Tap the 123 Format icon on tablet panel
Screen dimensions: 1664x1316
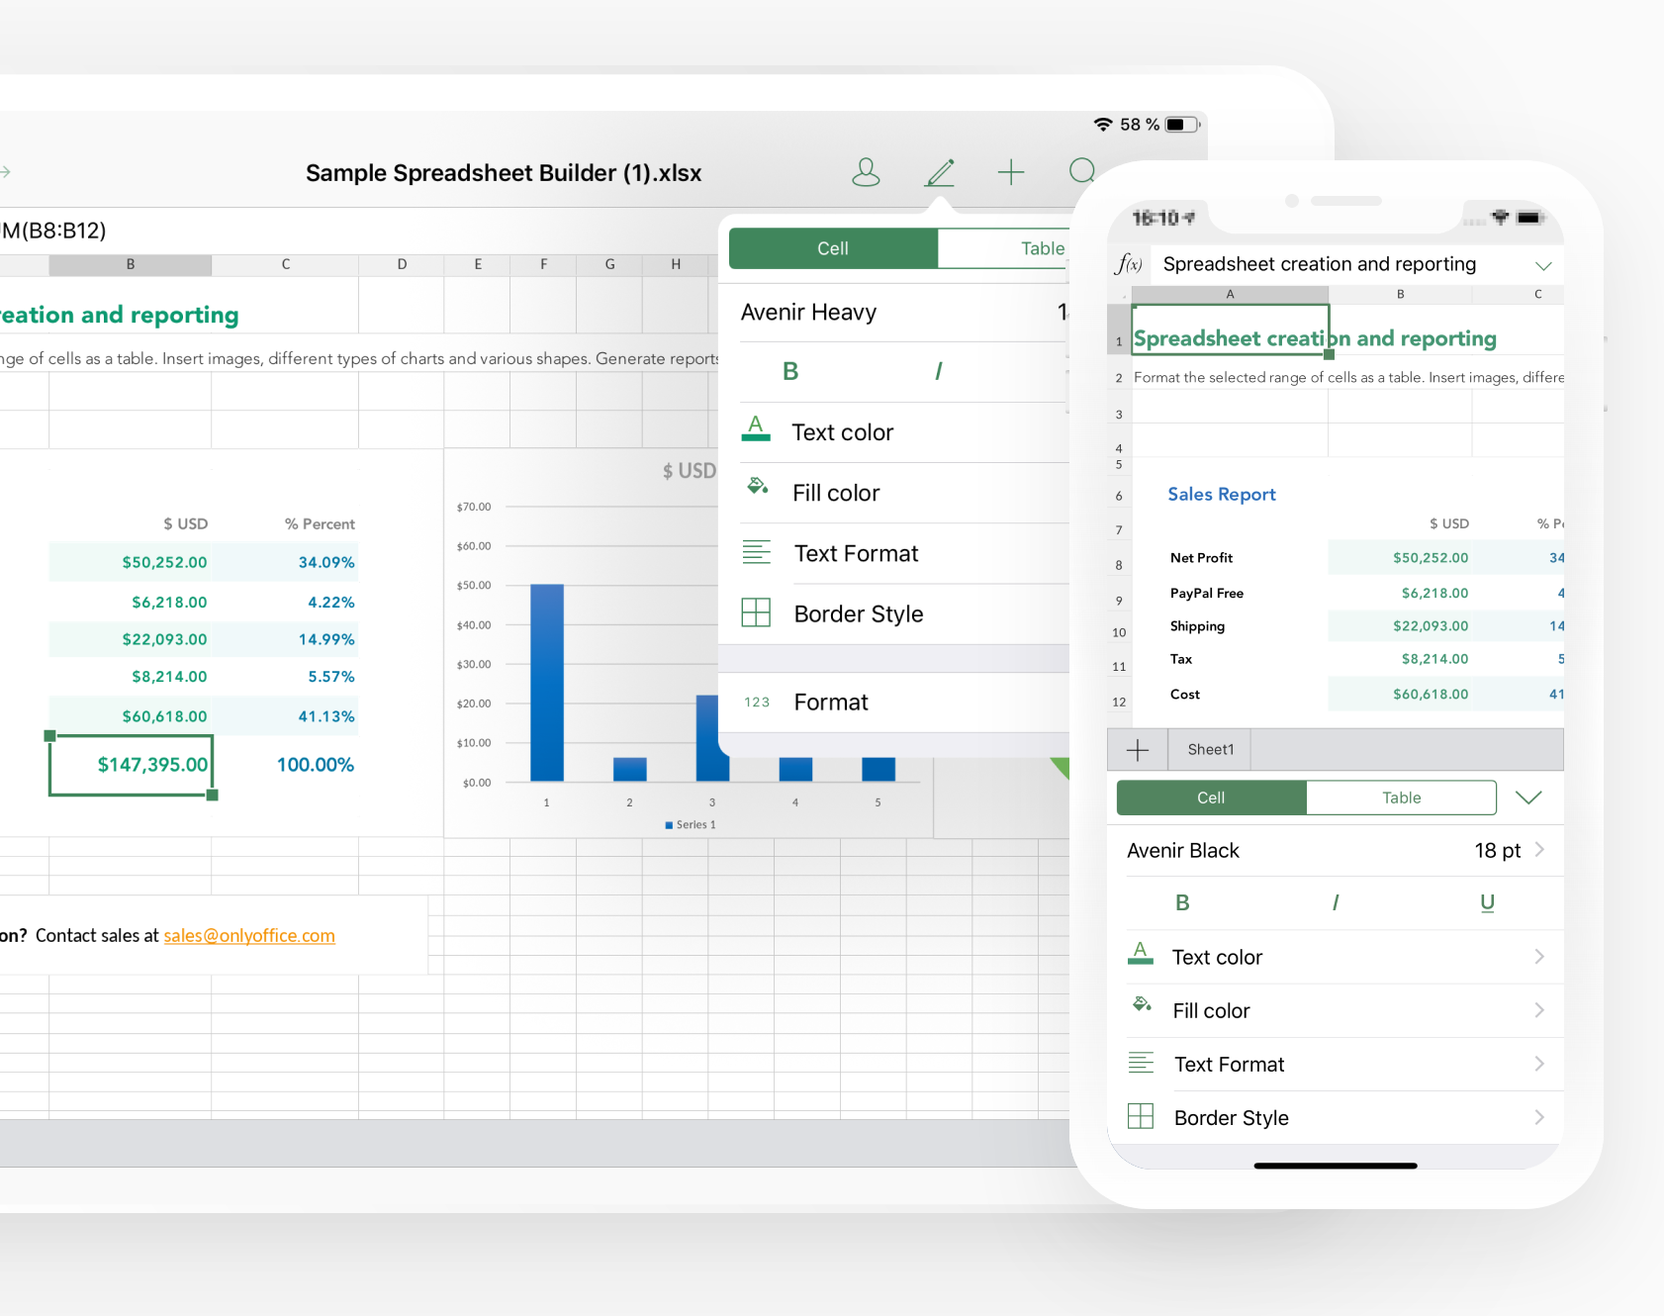[757, 702]
